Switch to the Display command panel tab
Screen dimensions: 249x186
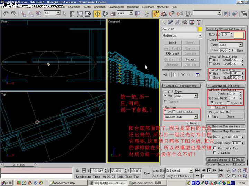pos(192,22)
